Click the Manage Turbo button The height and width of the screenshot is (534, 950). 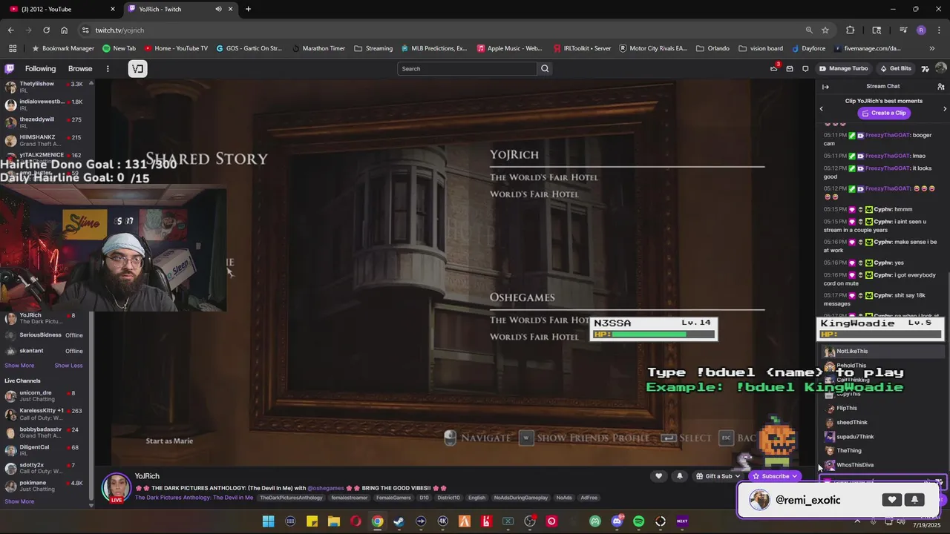[x=843, y=68]
